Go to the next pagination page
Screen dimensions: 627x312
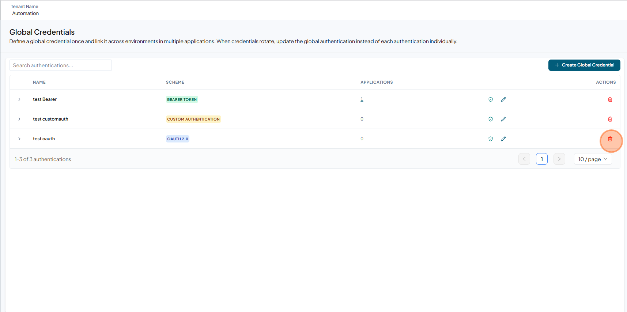[559, 159]
